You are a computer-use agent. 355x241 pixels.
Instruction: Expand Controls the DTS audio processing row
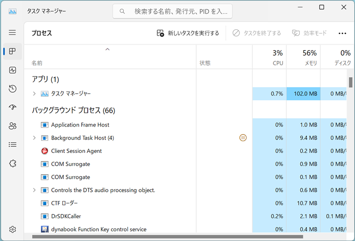34,190
